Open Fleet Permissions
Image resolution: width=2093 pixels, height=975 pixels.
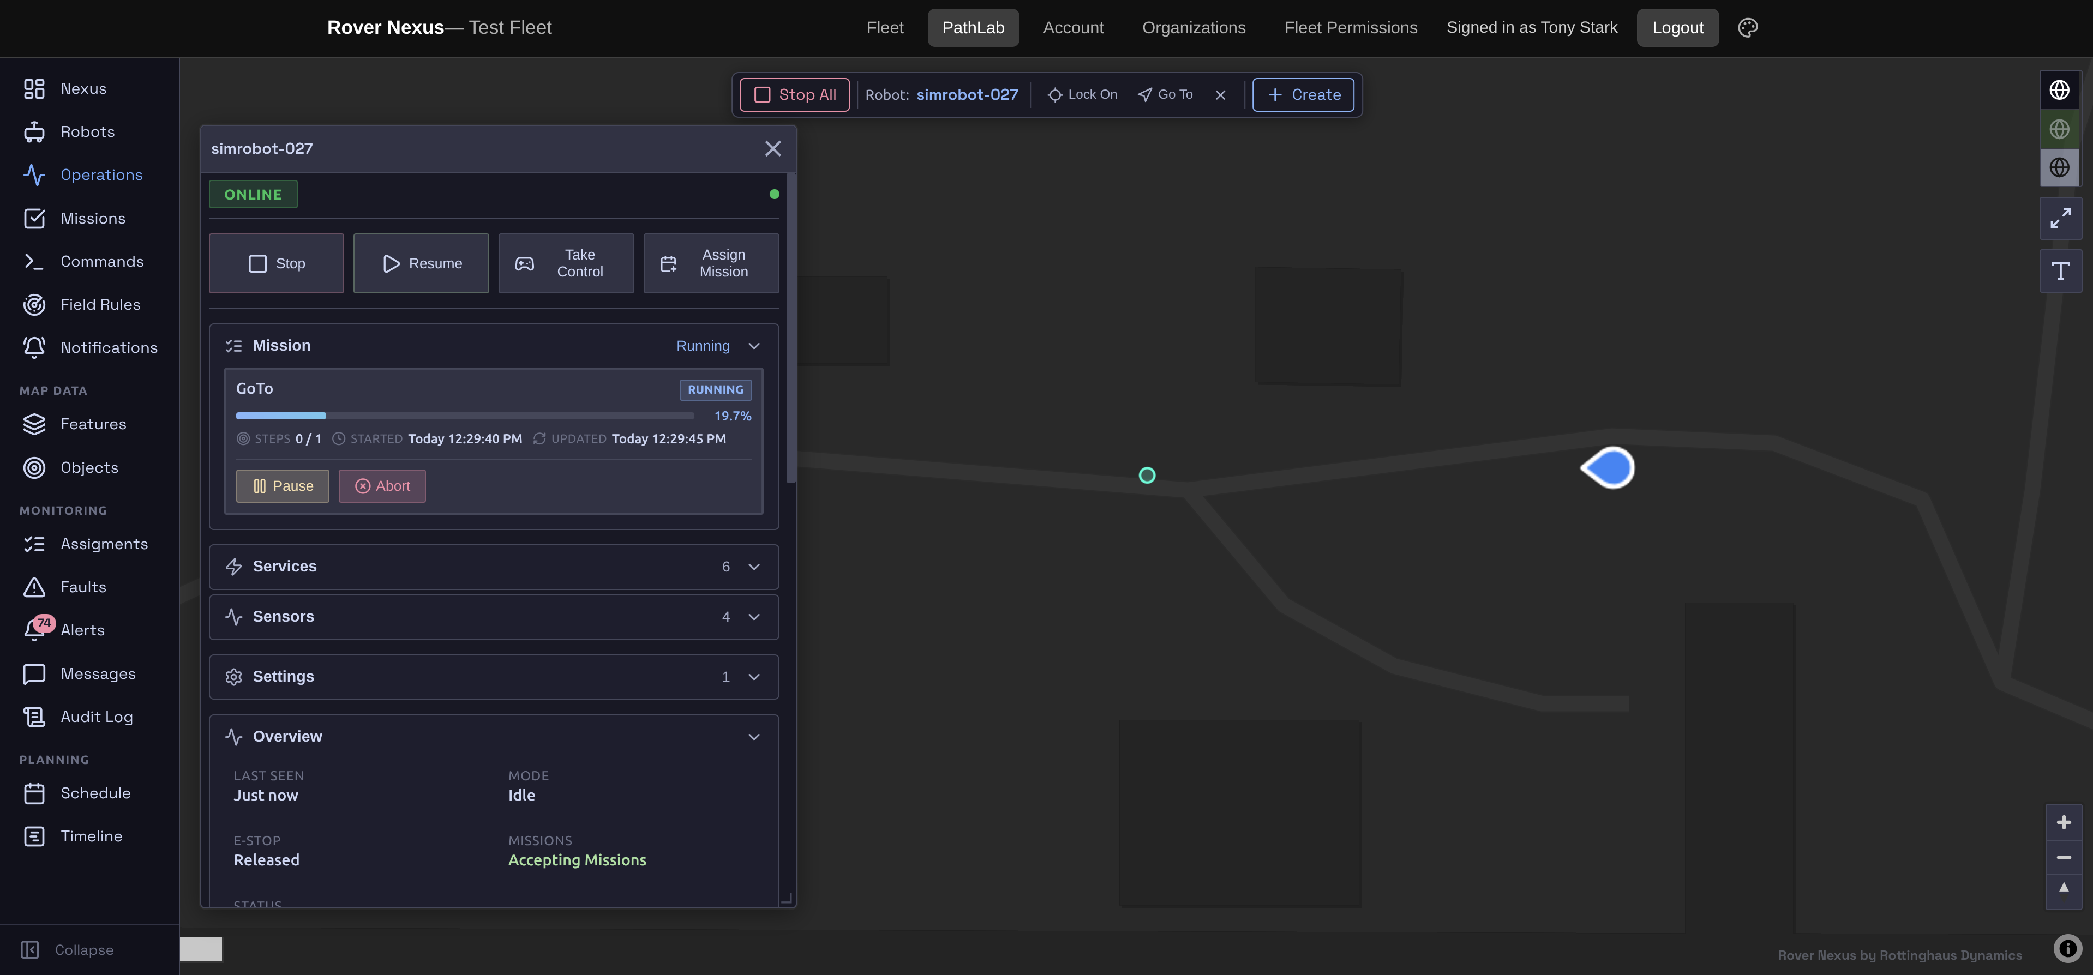click(1351, 28)
